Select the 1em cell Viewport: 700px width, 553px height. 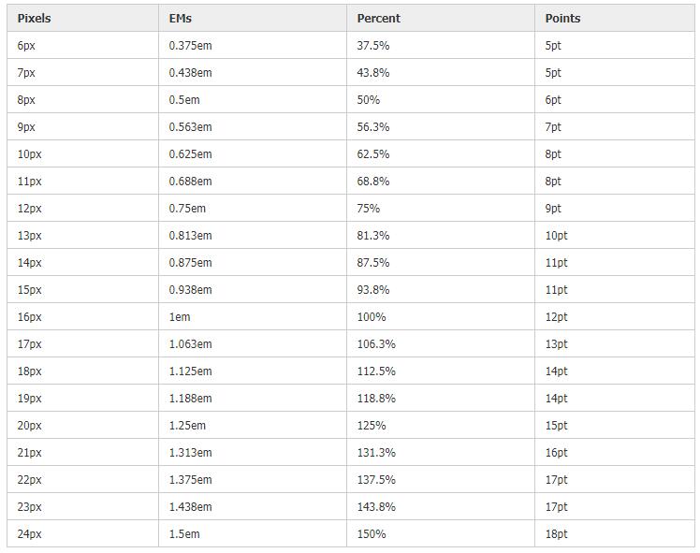253,317
